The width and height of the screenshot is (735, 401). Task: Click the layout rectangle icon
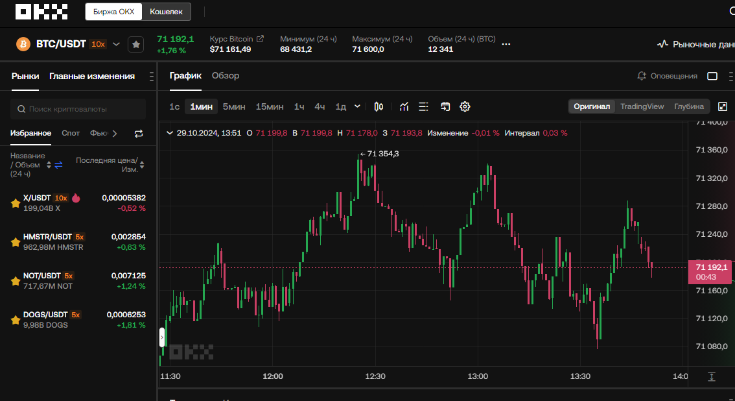712,76
